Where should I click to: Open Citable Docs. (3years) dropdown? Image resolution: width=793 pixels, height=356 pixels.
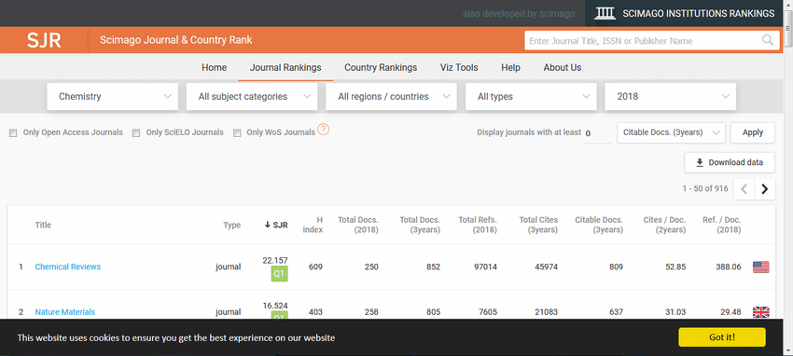671,133
